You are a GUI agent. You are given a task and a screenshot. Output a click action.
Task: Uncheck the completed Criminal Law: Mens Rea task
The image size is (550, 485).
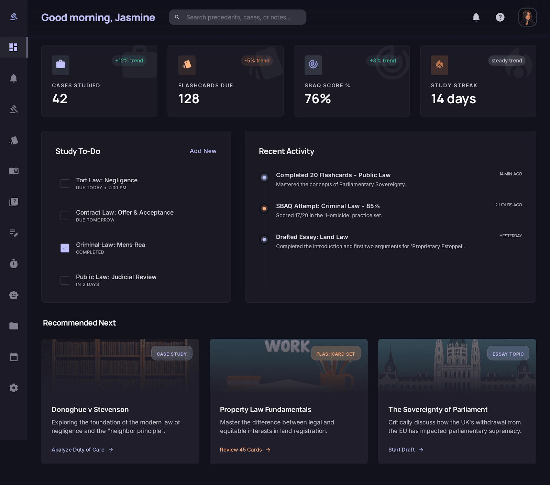65,247
